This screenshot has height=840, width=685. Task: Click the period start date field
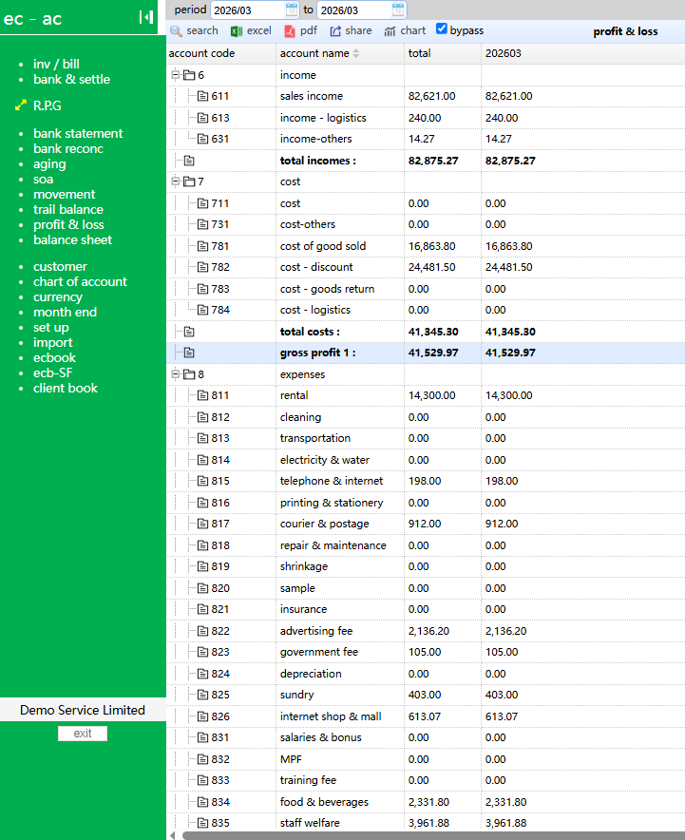click(x=255, y=10)
